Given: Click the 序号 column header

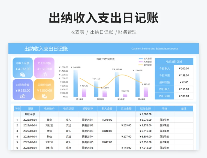Looking at the screenshot, I should coord(17,109).
